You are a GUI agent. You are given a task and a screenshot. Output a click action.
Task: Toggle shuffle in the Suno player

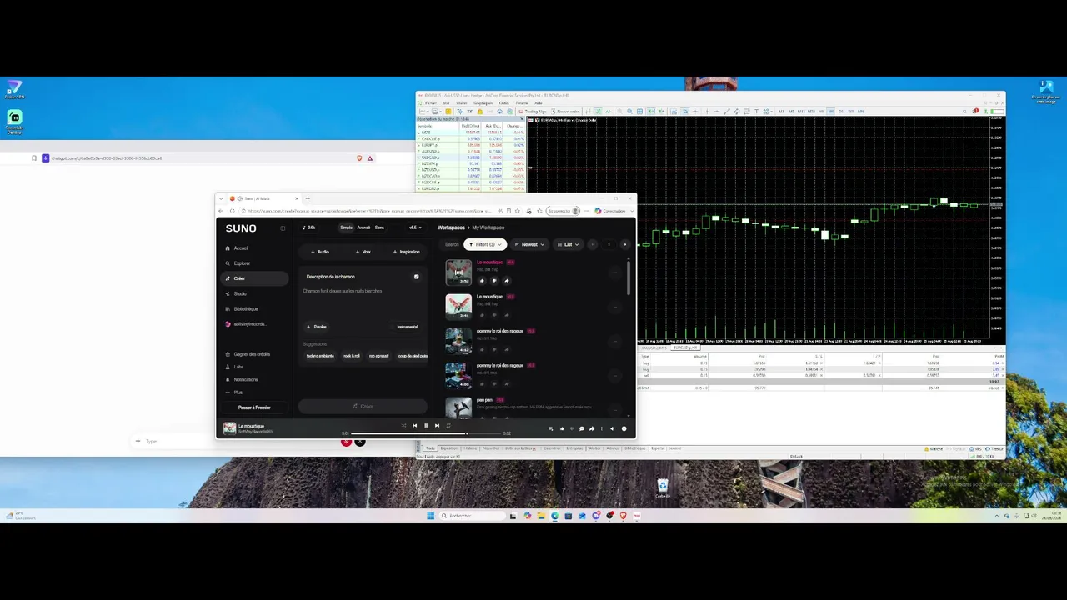tap(403, 426)
